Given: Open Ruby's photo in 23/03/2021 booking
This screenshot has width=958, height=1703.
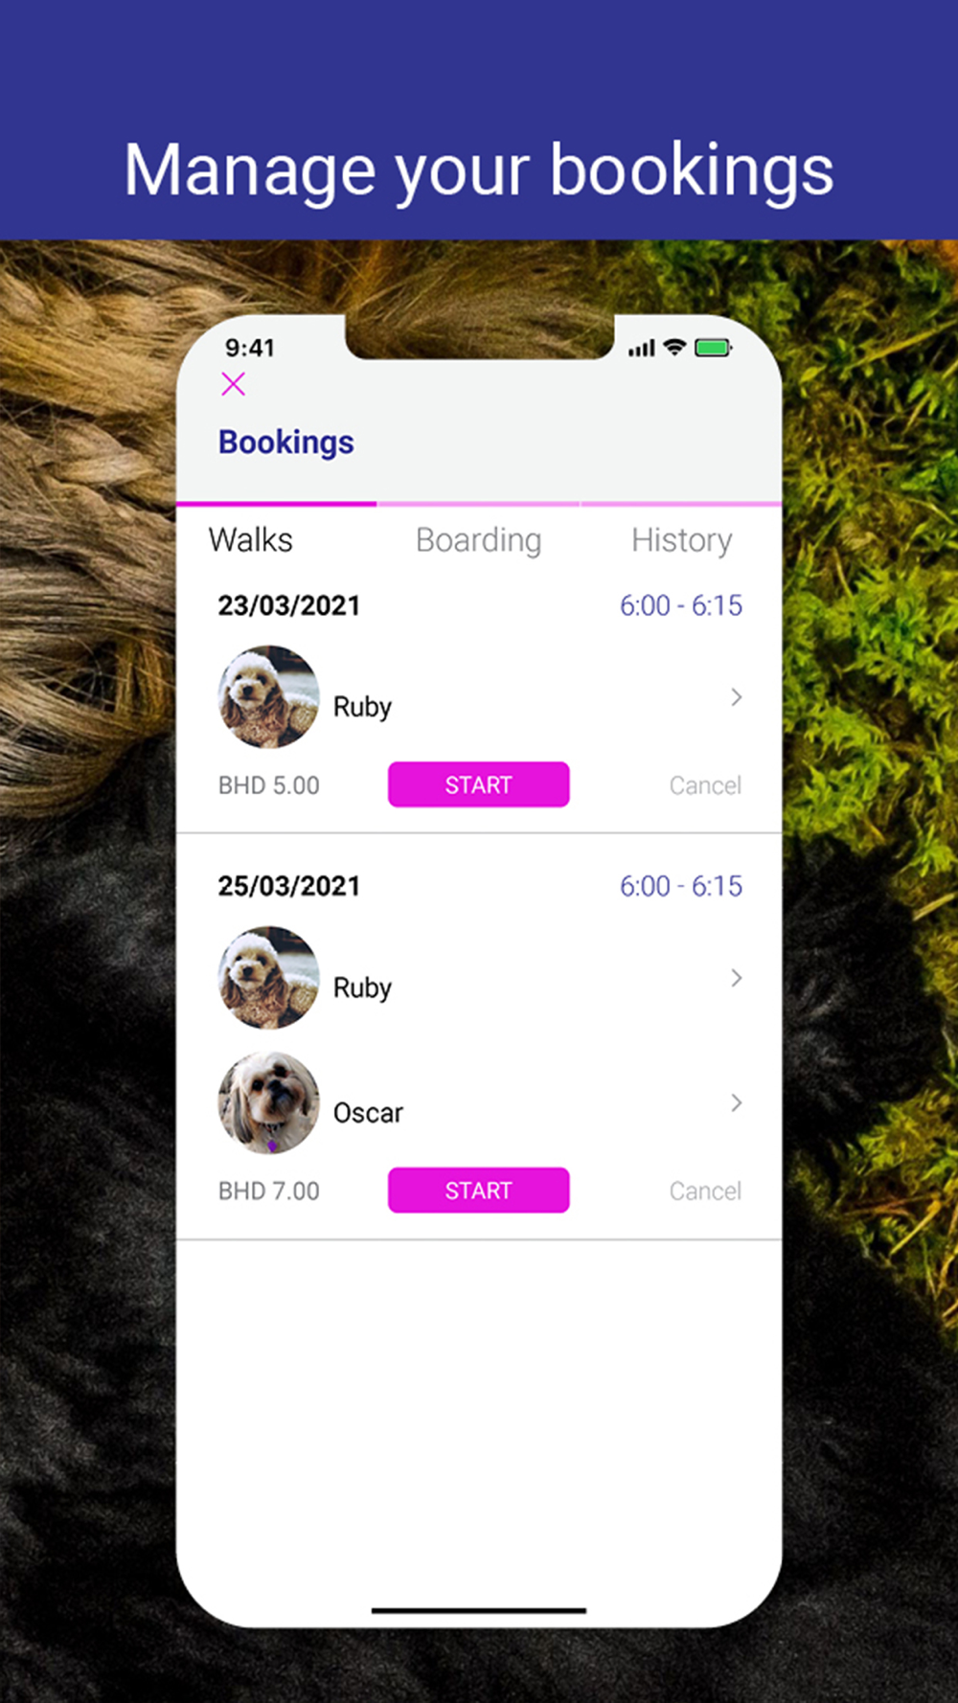Looking at the screenshot, I should point(269,697).
